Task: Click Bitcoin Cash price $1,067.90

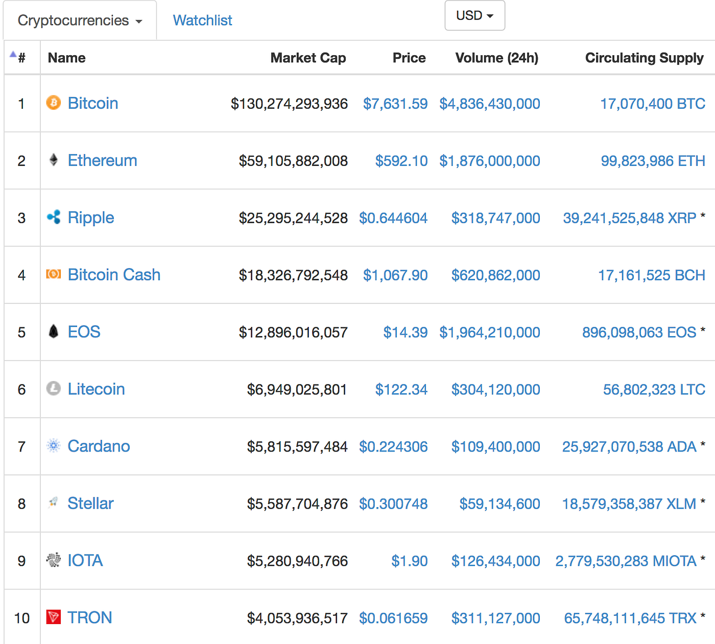Action: [x=395, y=275]
